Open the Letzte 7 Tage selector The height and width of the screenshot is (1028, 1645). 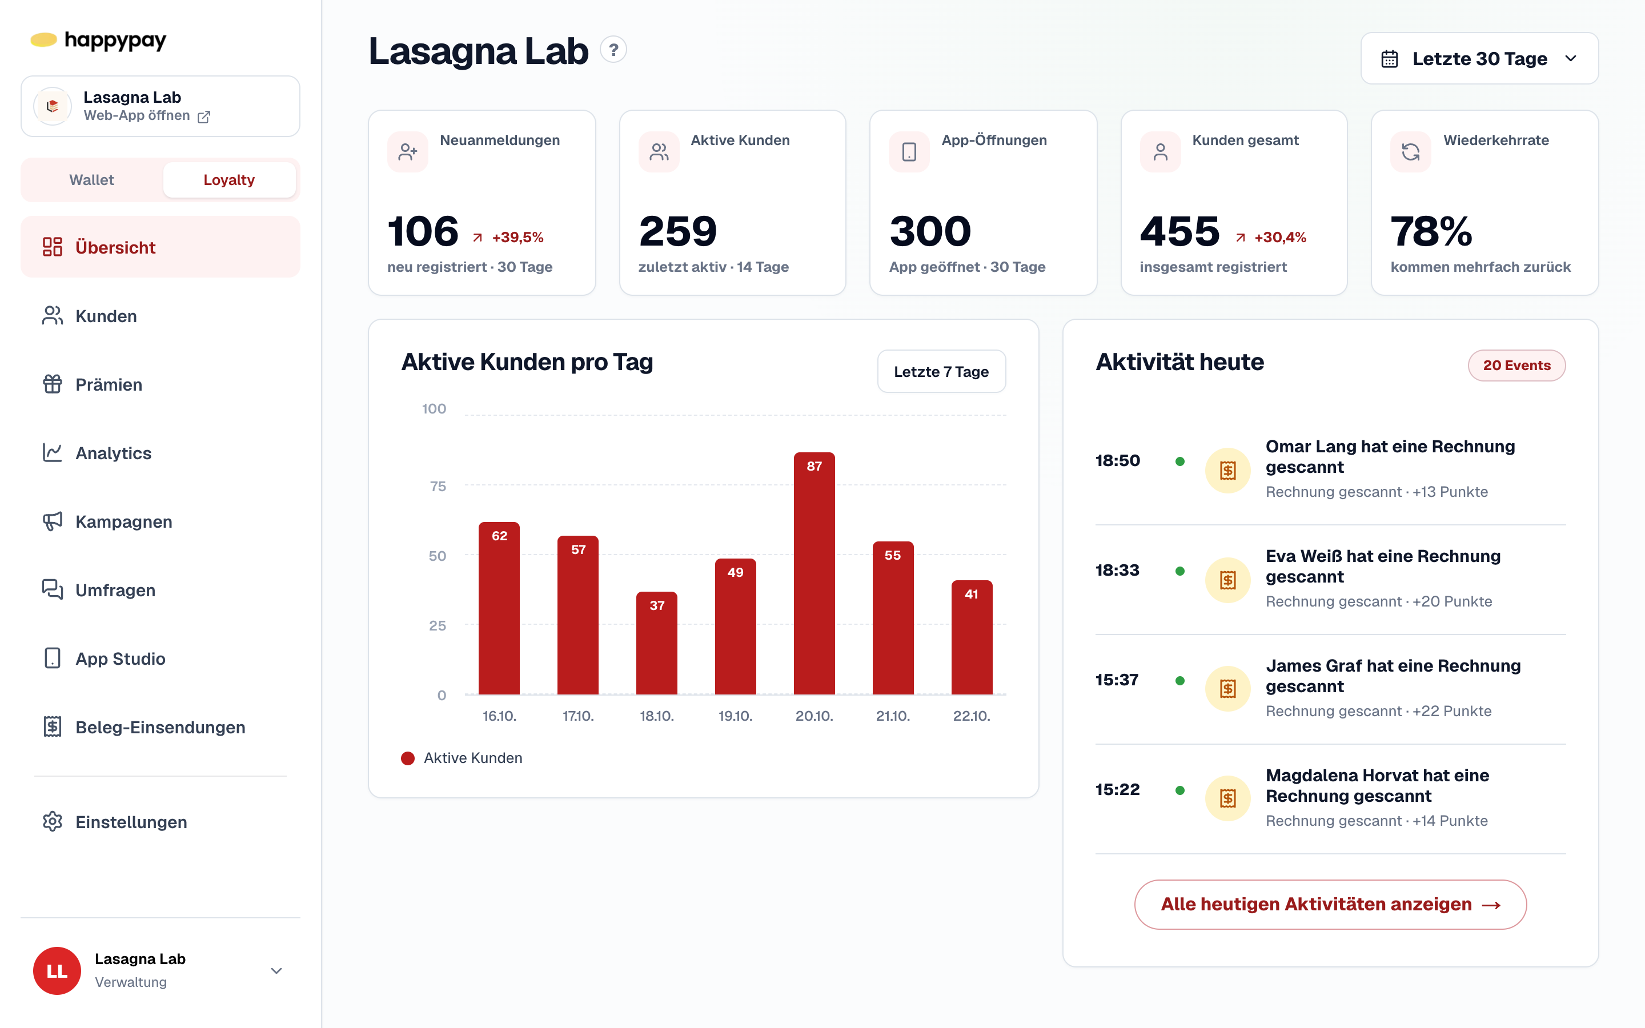click(941, 371)
